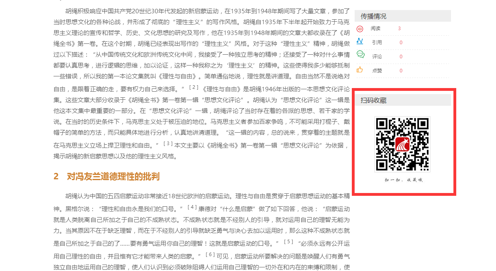
Task: Follow footnote reference [6]
Action: tap(210, 255)
